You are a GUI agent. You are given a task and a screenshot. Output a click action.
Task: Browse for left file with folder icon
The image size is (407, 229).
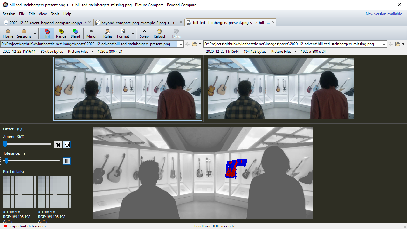tap(195, 44)
